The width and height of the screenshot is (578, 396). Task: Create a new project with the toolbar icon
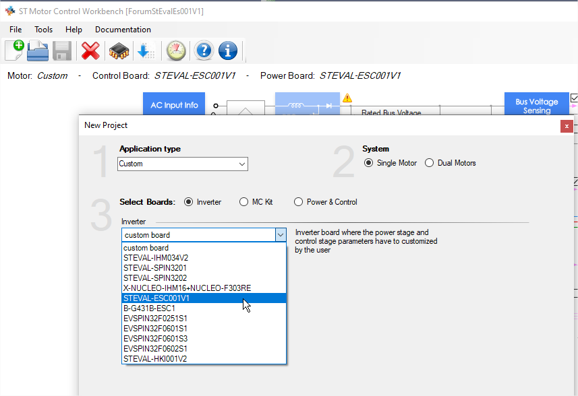(x=14, y=51)
